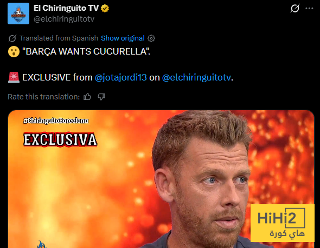Click the @elchiringuitotv handle under name
This screenshot has height=248, width=320.
pyautogui.click(x=64, y=19)
